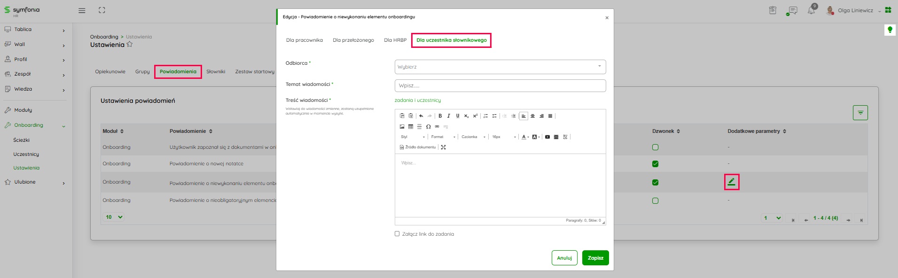Open the Odbiorca dropdown
Image resolution: width=898 pixels, height=278 pixels.
tap(500, 67)
